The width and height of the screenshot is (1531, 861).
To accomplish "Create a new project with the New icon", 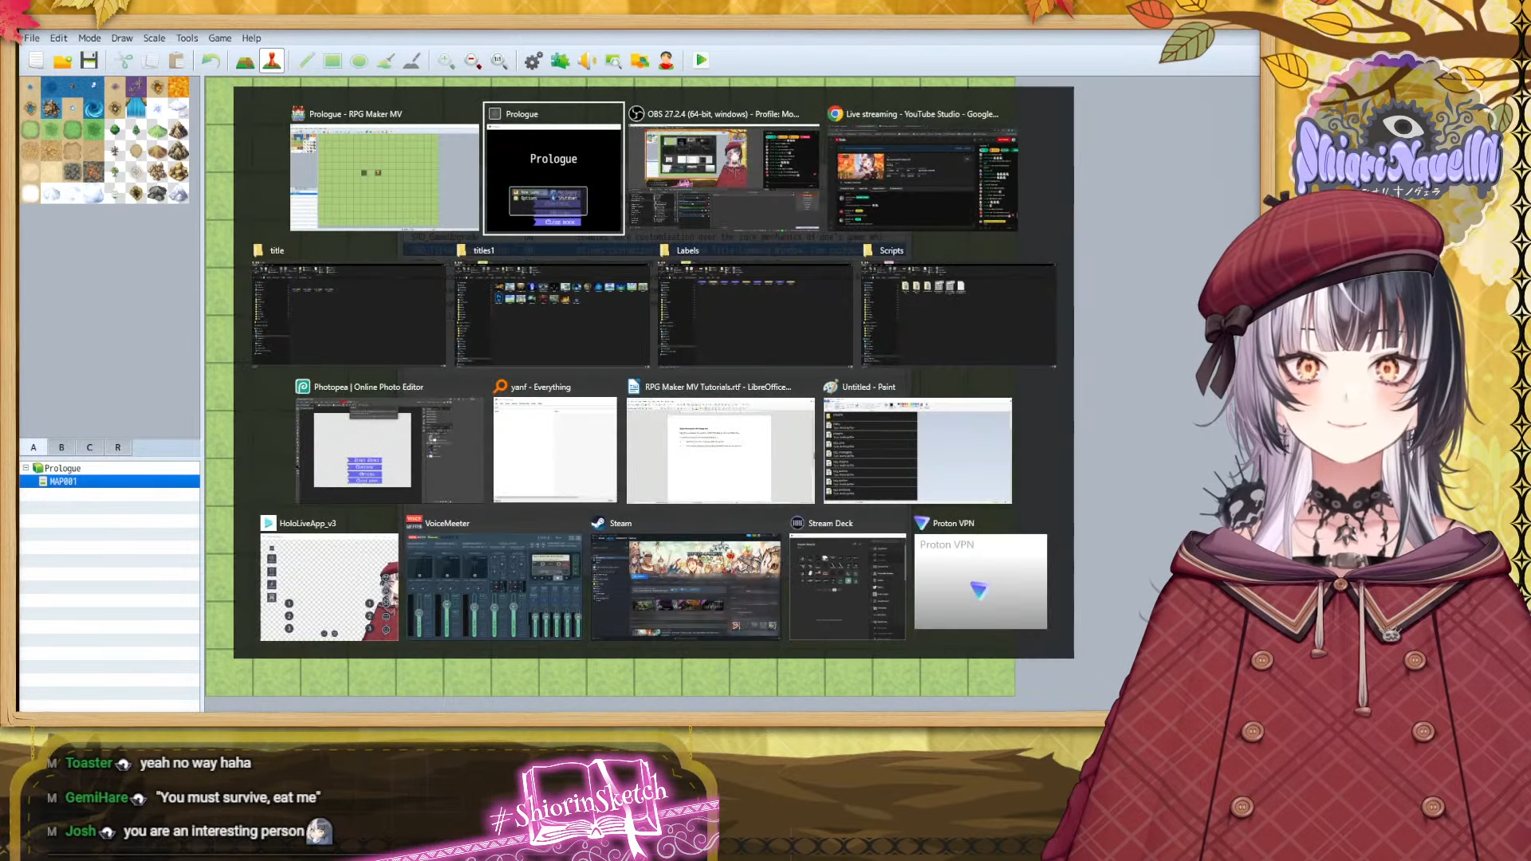I will click(x=36, y=61).
